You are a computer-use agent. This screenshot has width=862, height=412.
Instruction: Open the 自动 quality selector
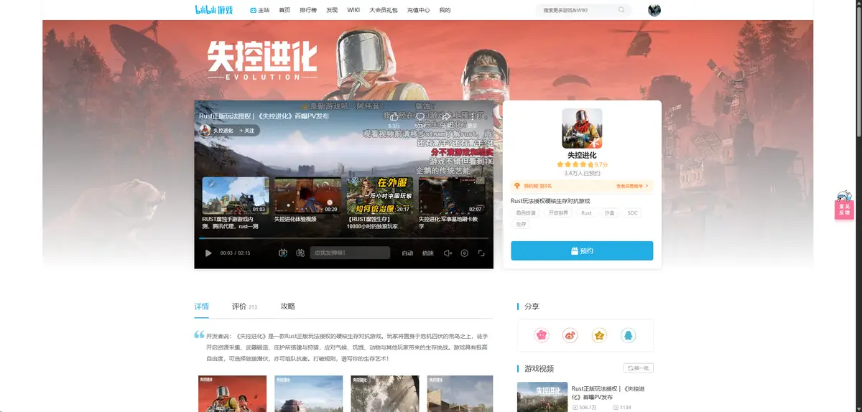click(407, 253)
